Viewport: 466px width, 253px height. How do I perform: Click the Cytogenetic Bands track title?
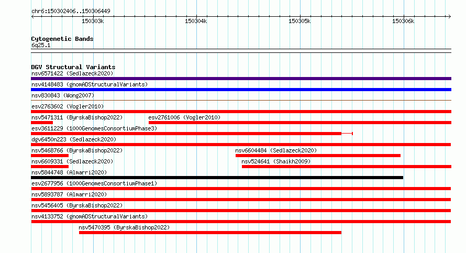[x=62, y=39]
